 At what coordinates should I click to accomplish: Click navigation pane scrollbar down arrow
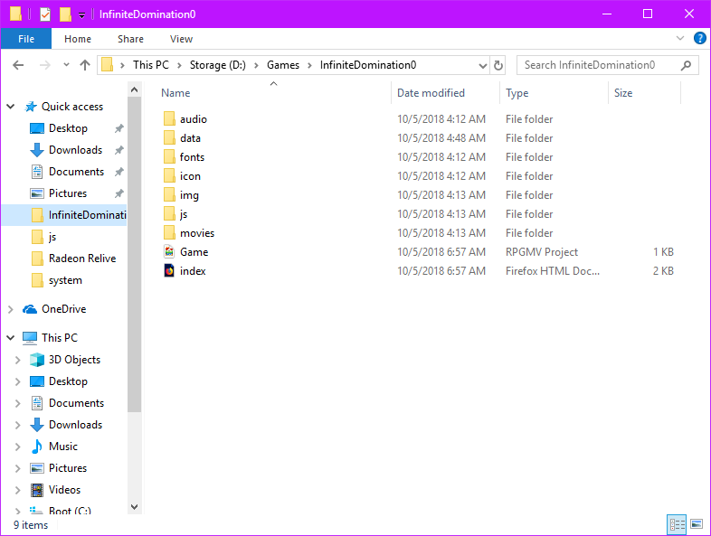(x=134, y=506)
